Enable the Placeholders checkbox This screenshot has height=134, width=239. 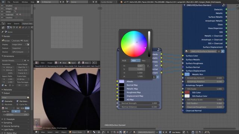pyautogui.click(x=3, y=105)
